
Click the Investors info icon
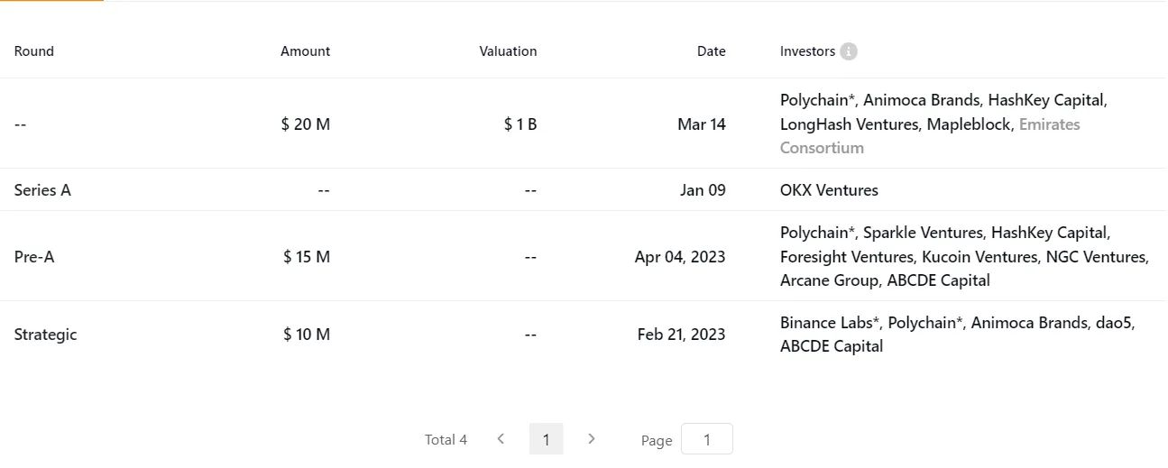(848, 51)
